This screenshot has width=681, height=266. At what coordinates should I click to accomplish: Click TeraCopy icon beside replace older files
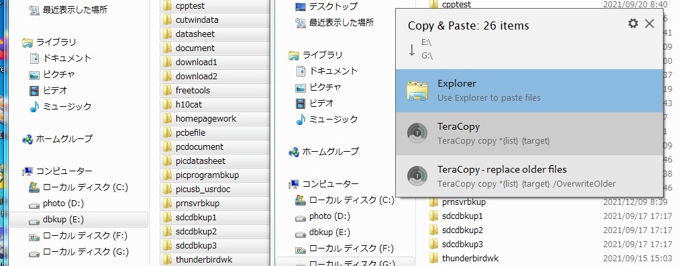coord(417,176)
